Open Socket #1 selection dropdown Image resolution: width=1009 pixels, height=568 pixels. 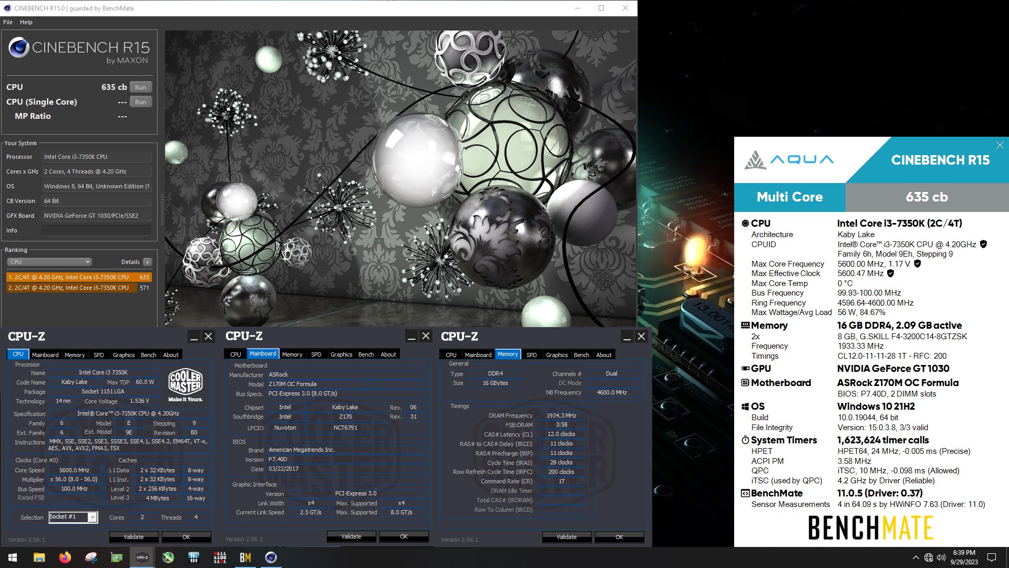[73, 517]
